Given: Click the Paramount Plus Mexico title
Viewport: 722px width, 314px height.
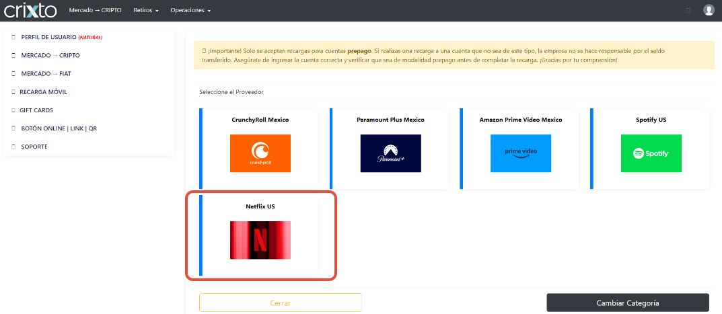Looking at the screenshot, I should coord(390,120).
